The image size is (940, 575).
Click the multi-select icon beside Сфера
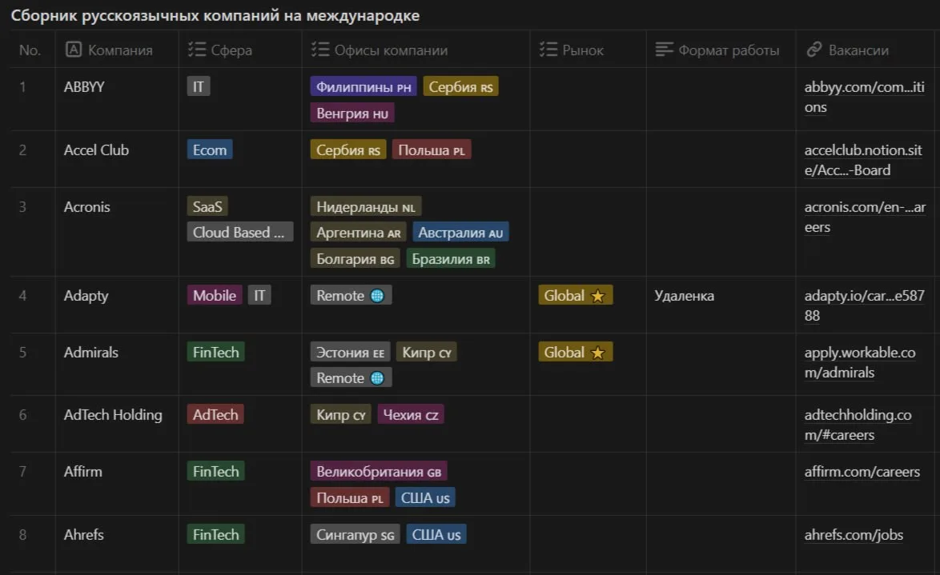point(196,50)
